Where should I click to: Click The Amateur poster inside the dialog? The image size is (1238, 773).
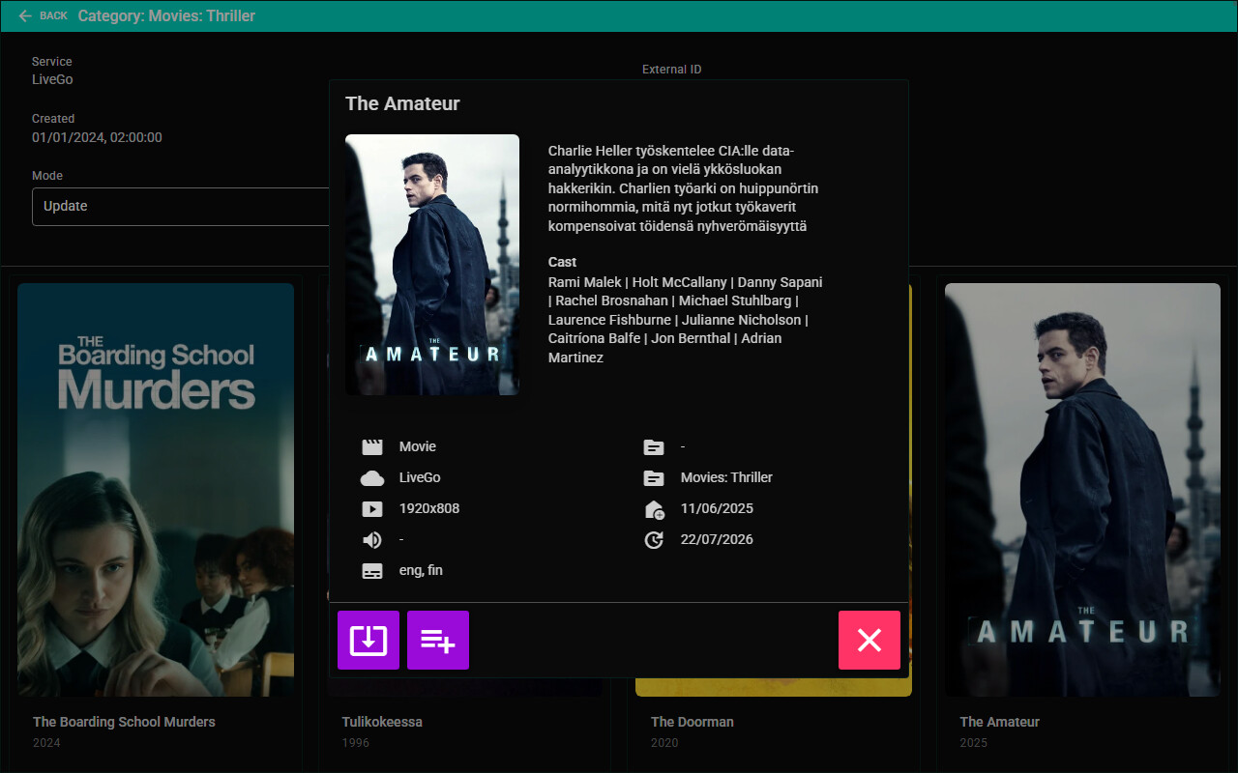432,265
